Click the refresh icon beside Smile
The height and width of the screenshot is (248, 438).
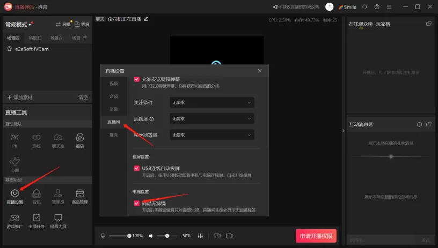pyautogui.click(x=364, y=7)
